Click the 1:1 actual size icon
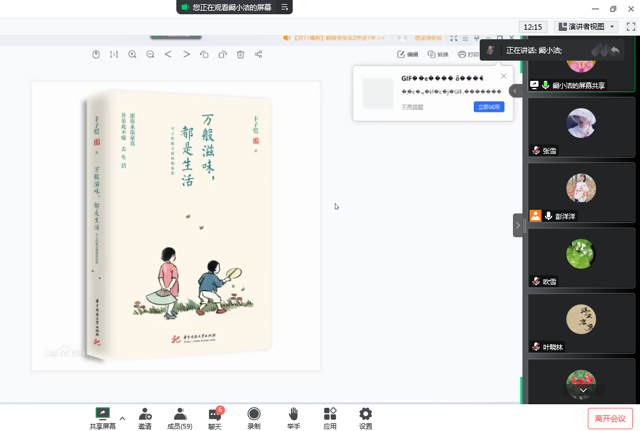The image size is (640, 431). point(114,54)
